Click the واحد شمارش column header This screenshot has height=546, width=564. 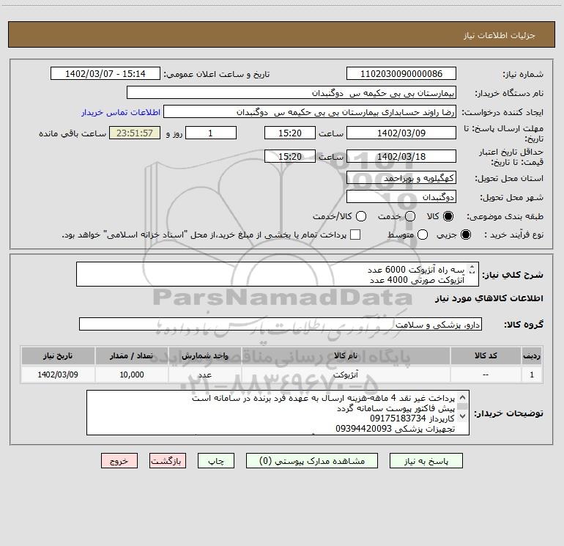pos(204,355)
